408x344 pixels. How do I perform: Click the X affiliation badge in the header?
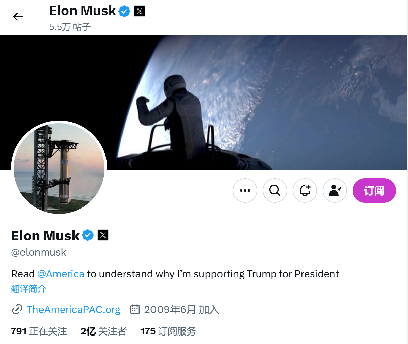pyautogui.click(x=140, y=11)
